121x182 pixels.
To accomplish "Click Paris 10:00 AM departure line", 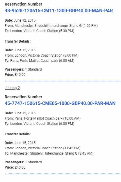I will [42, 118].
